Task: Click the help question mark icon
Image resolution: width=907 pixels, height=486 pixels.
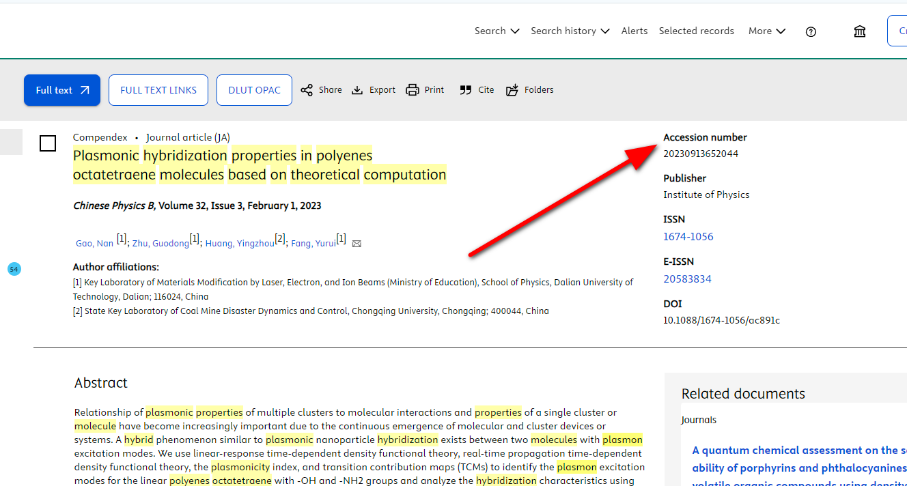Action: pos(811,31)
